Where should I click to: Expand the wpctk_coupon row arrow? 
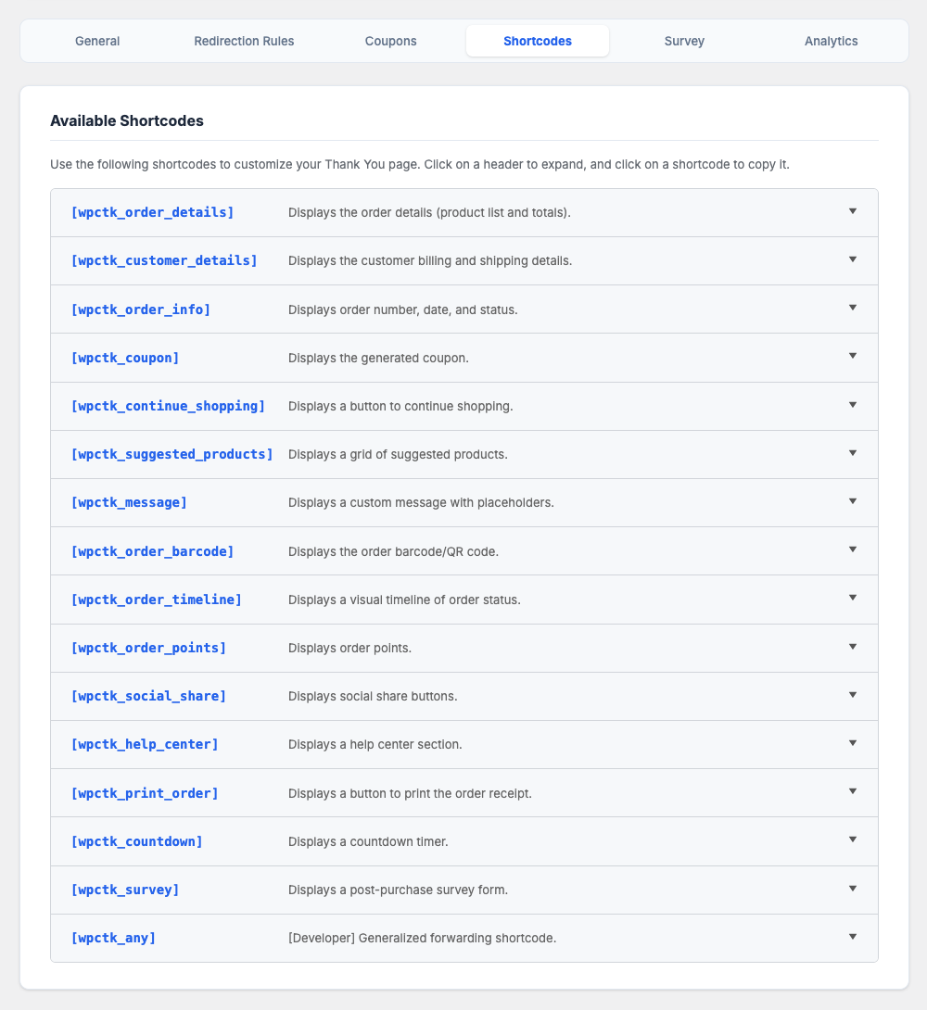click(853, 356)
